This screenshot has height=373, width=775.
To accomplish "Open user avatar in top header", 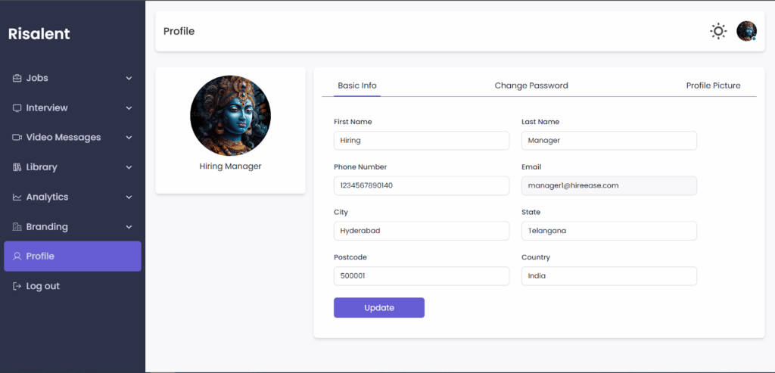I will point(746,31).
